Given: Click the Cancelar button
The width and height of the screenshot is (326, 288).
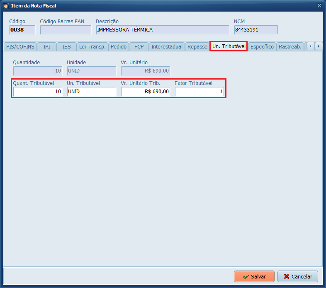Looking at the screenshot, I should click(298, 276).
